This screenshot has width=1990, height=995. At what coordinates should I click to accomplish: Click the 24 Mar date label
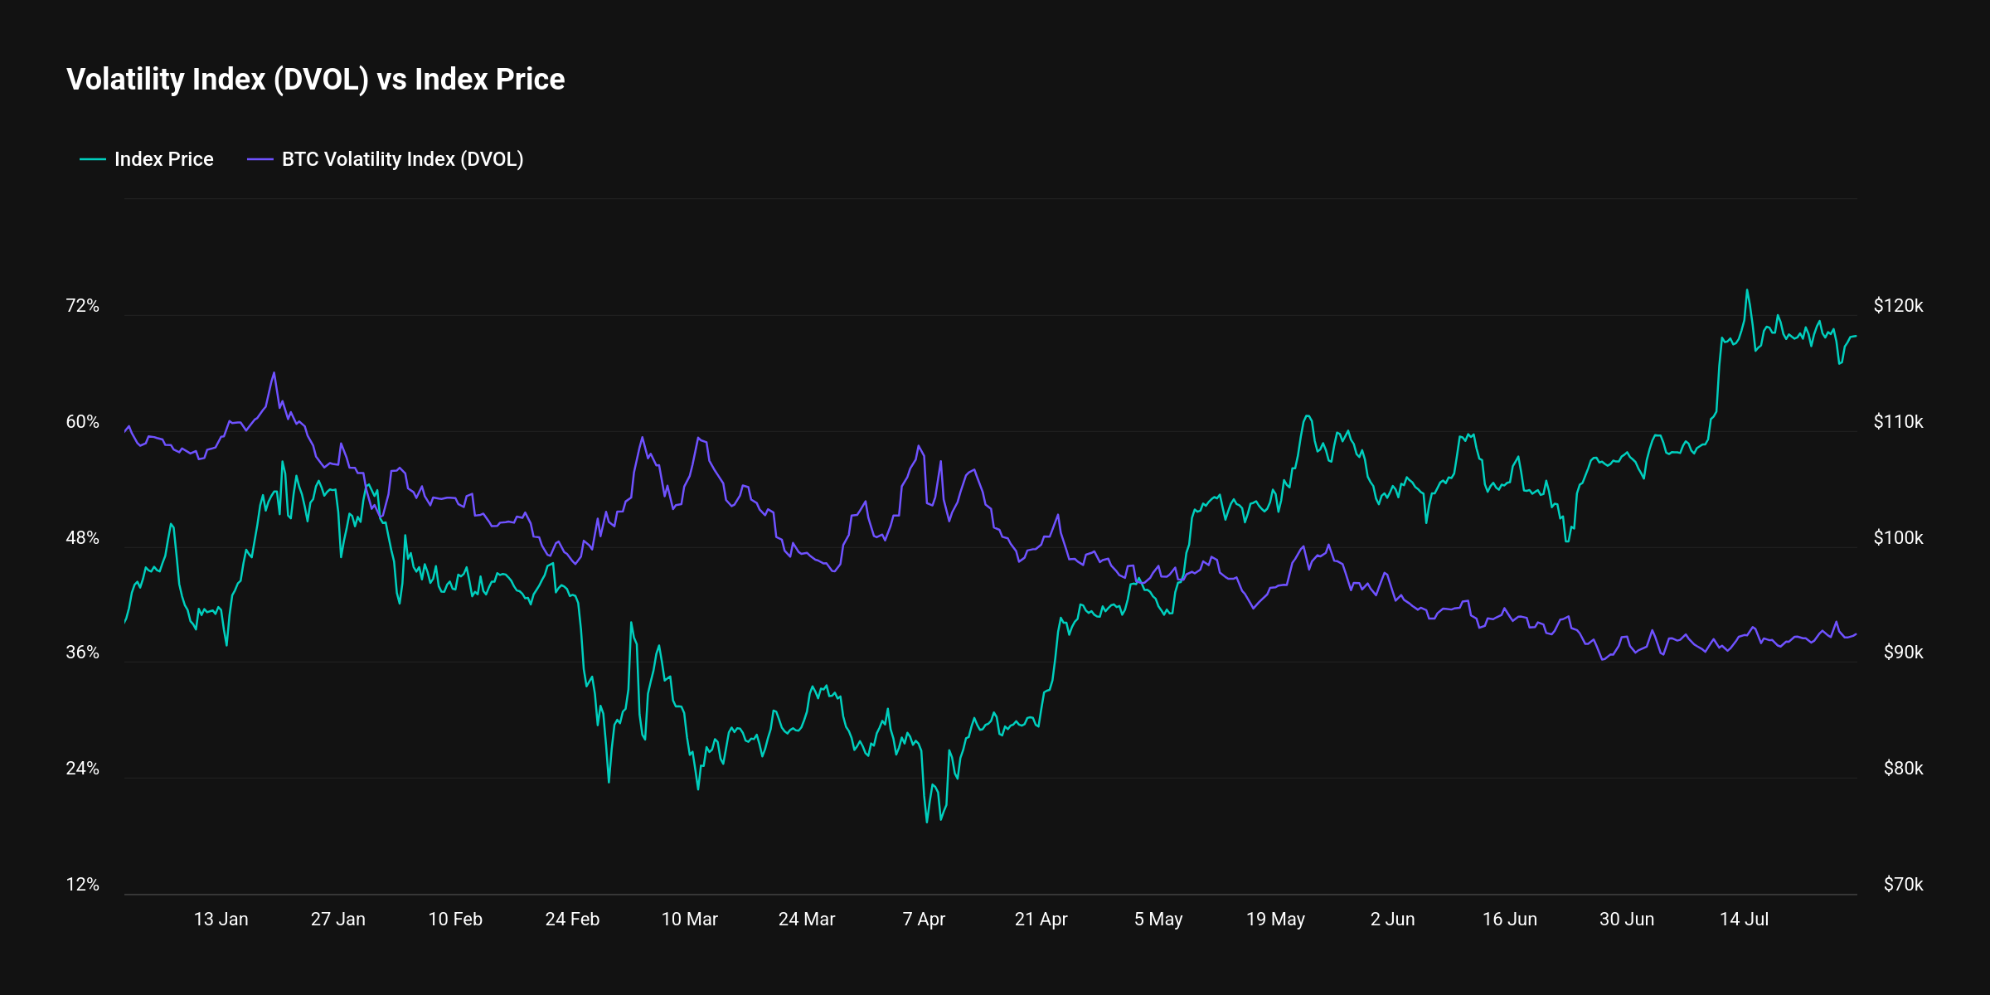[x=807, y=920]
